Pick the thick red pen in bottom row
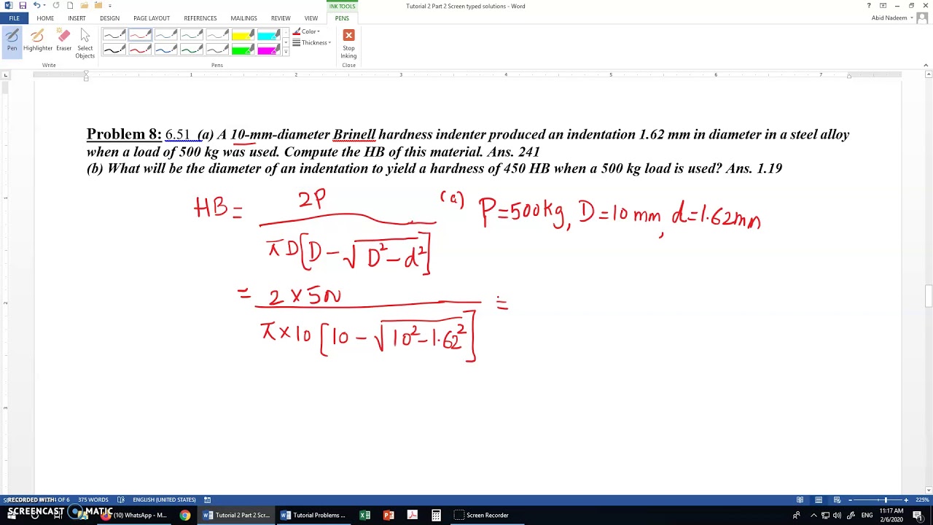The height and width of the screenshot is (525, 933). point(139,49)
